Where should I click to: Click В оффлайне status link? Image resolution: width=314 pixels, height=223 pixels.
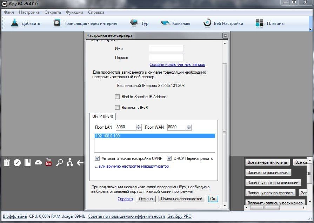pyautogui.click(x=15, y=216)
